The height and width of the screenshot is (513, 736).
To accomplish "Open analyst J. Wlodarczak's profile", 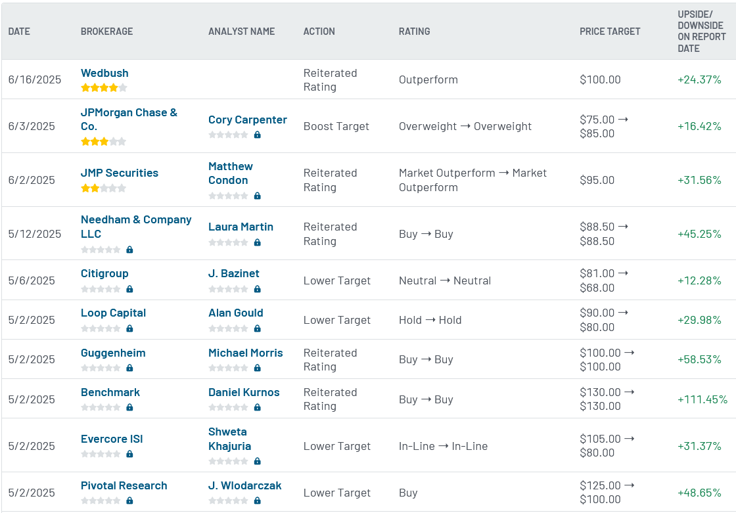I will tap(245, 485).
